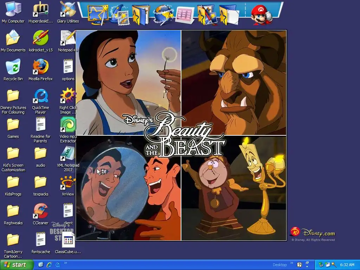Expand hidden Quick Launch items chevron
Screen dimensions: 360x270
(65, 263)
